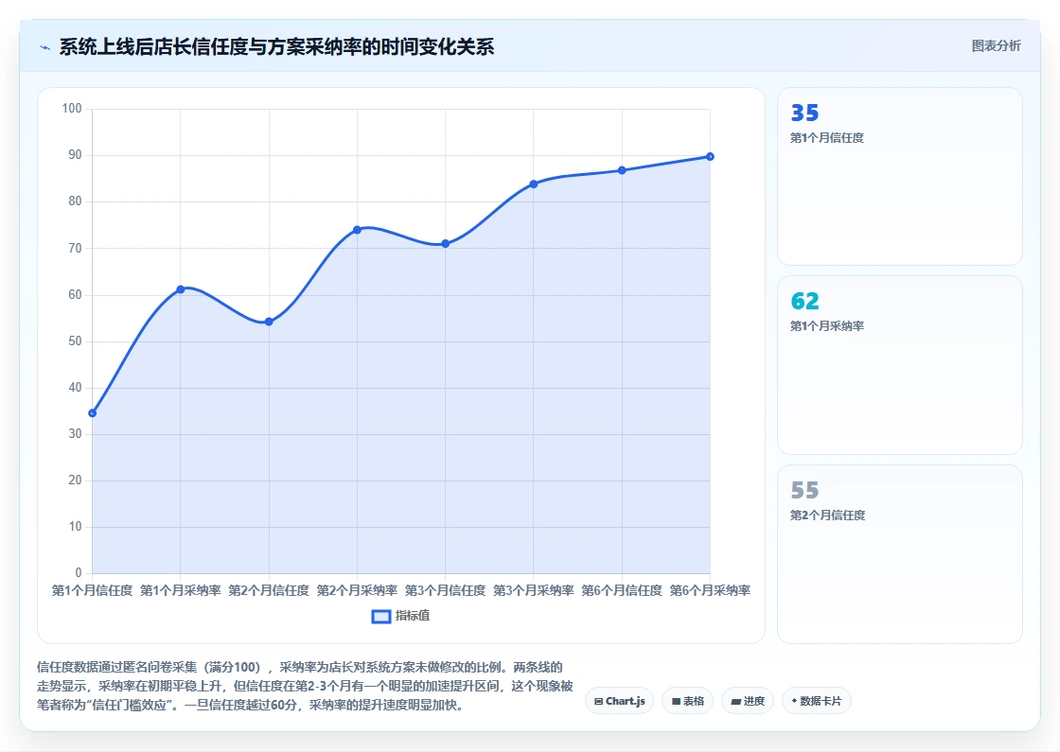Click the y-axis value 100
The image size is (1060, 752).
coord(72,108)
